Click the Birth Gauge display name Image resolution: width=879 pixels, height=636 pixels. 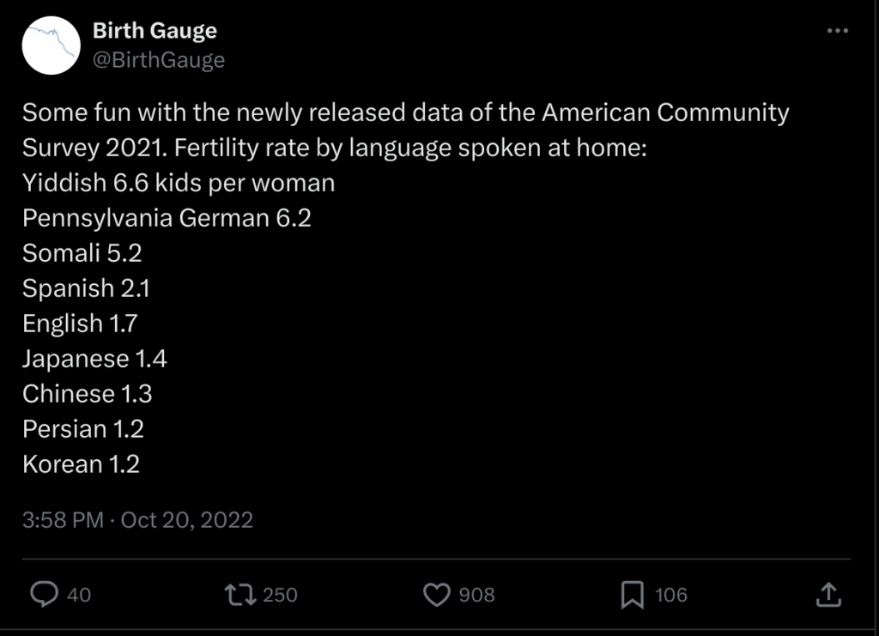pos(155,32)
